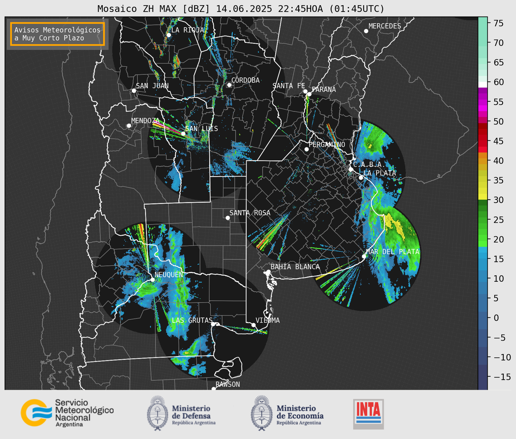Click the CÓRDOBA city label
This screenshot has height=439, width=516.
point(245,80)
